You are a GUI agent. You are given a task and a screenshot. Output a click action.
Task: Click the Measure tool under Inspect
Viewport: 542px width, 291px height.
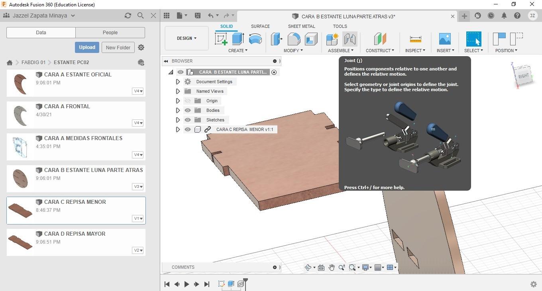click(415, 39)
